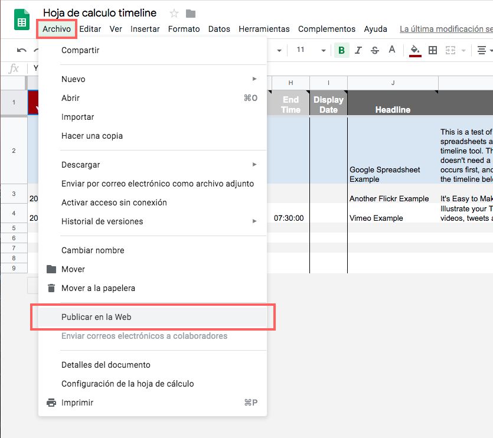Click the Google Sheets home icon

coord(22,20)
